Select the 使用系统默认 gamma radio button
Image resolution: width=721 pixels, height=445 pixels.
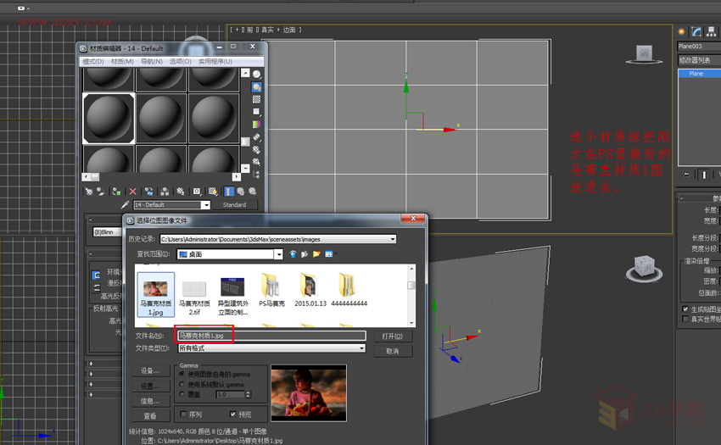coord(182,384)
